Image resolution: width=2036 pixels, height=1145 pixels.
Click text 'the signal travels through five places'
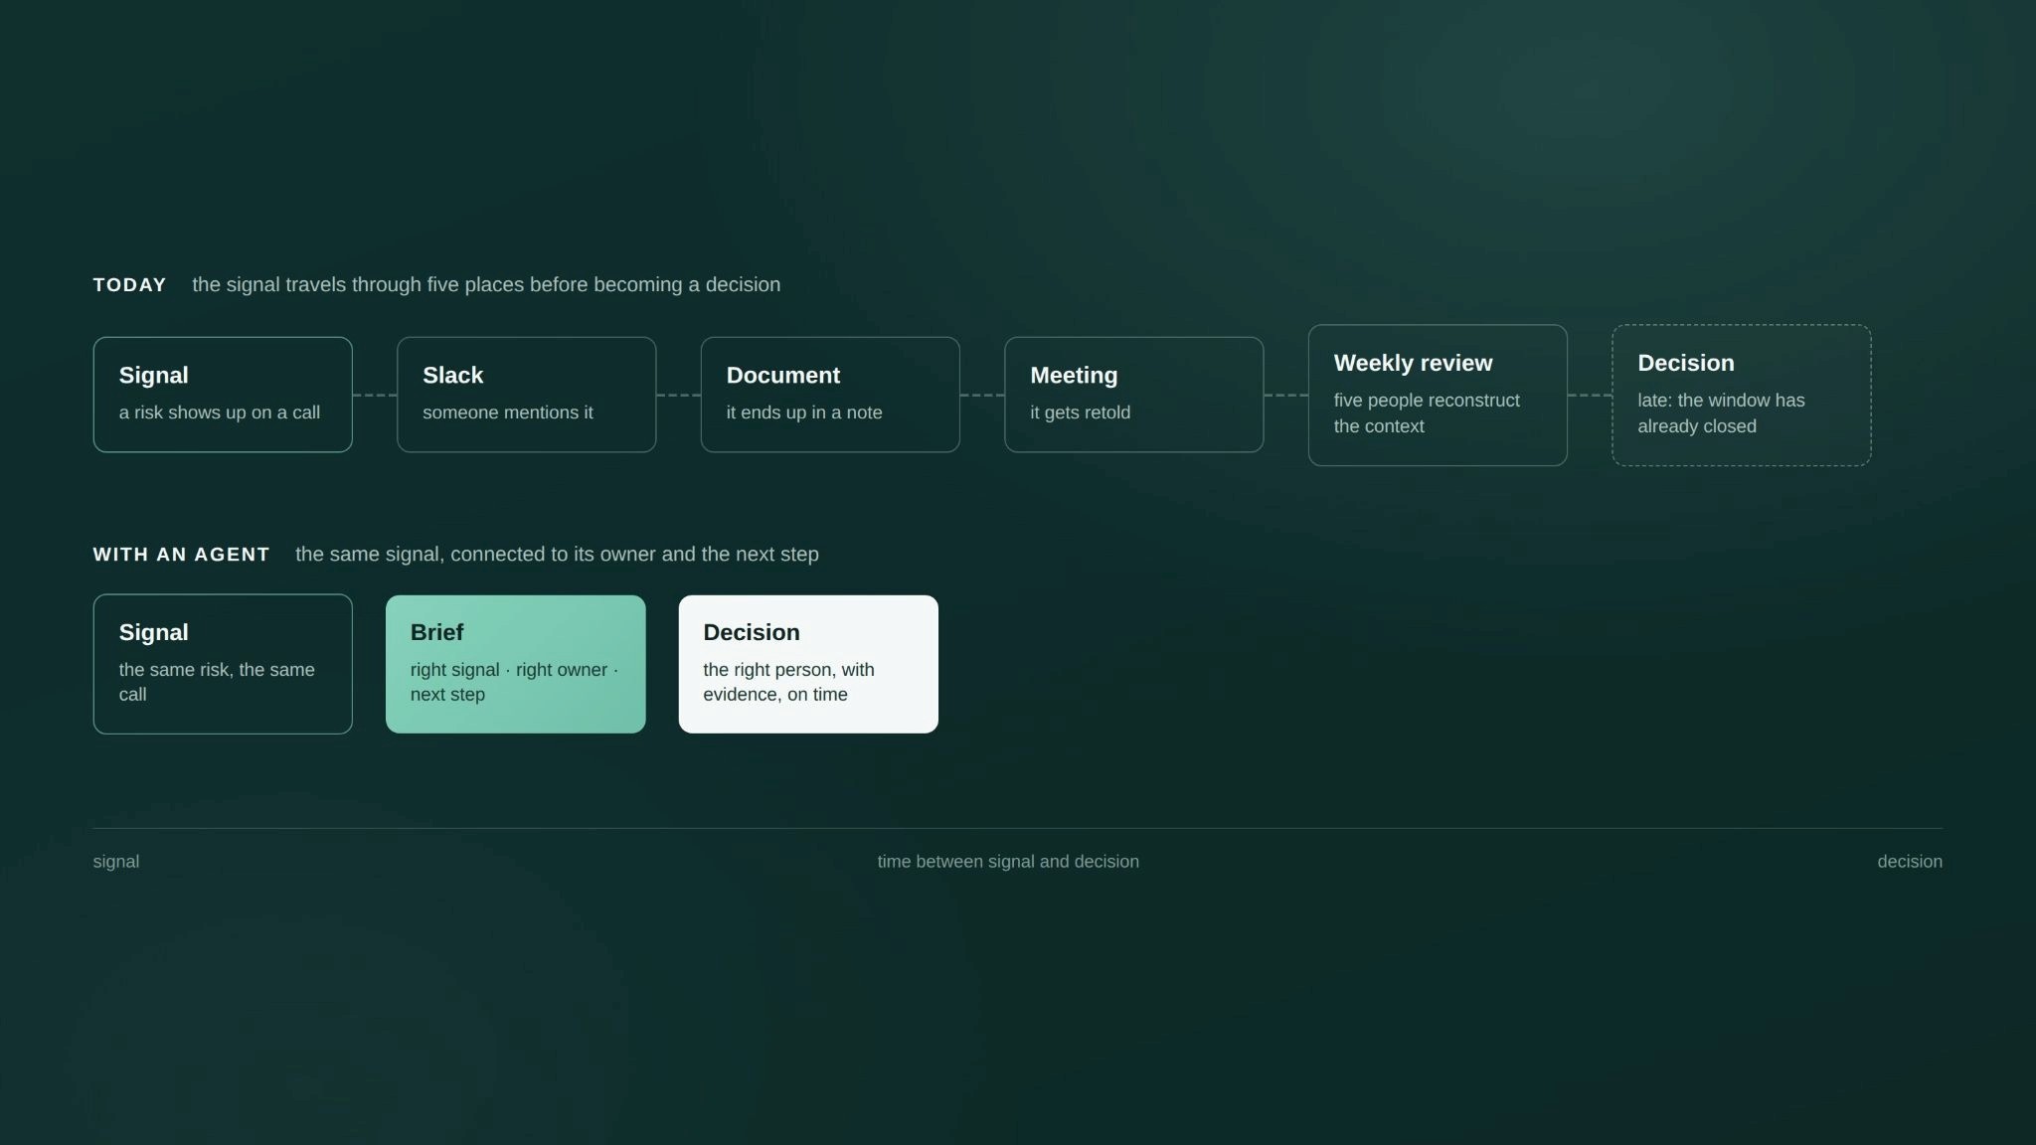point(357,285)
